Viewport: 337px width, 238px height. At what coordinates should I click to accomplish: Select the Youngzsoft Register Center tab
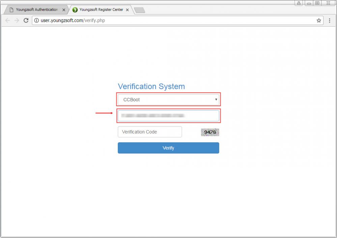[101, 10]
